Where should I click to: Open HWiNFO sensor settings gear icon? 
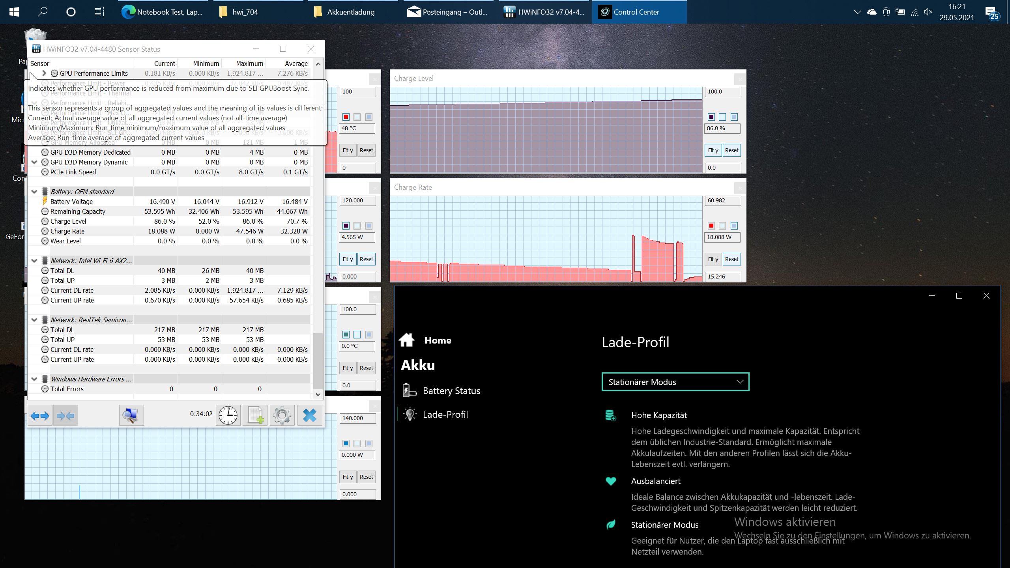[x=282, y=415]
